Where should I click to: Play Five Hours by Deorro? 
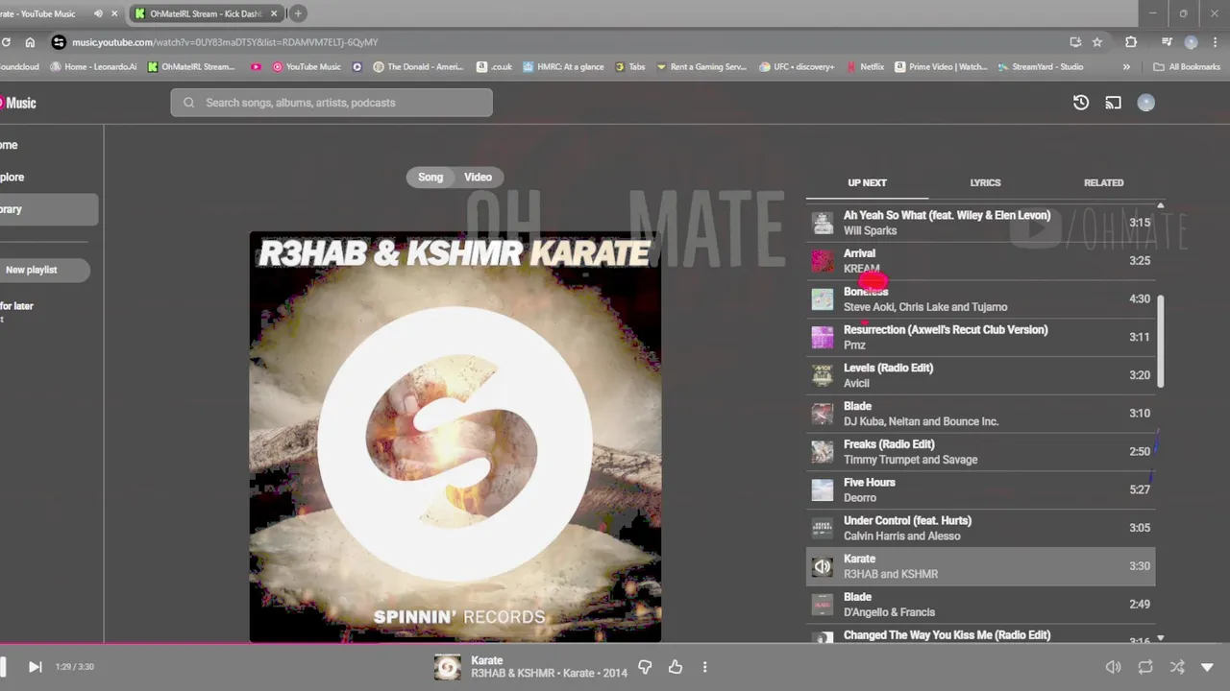click(x=980, y=489)
